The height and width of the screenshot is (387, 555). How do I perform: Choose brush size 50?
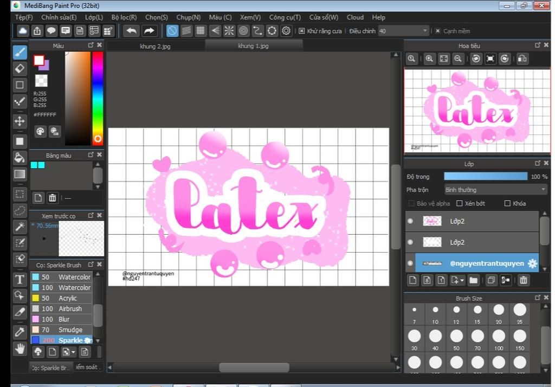point(456,339)
